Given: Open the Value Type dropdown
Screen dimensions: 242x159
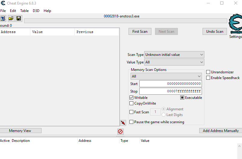Looking at the screenshot, I should tap(174, 62).
